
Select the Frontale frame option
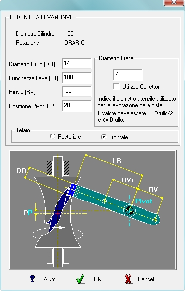(104, 137)
